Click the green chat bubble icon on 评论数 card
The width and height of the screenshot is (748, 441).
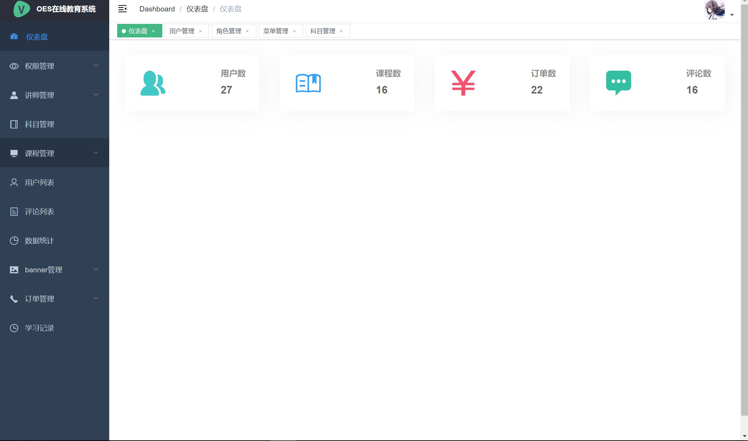pos(618,82)
